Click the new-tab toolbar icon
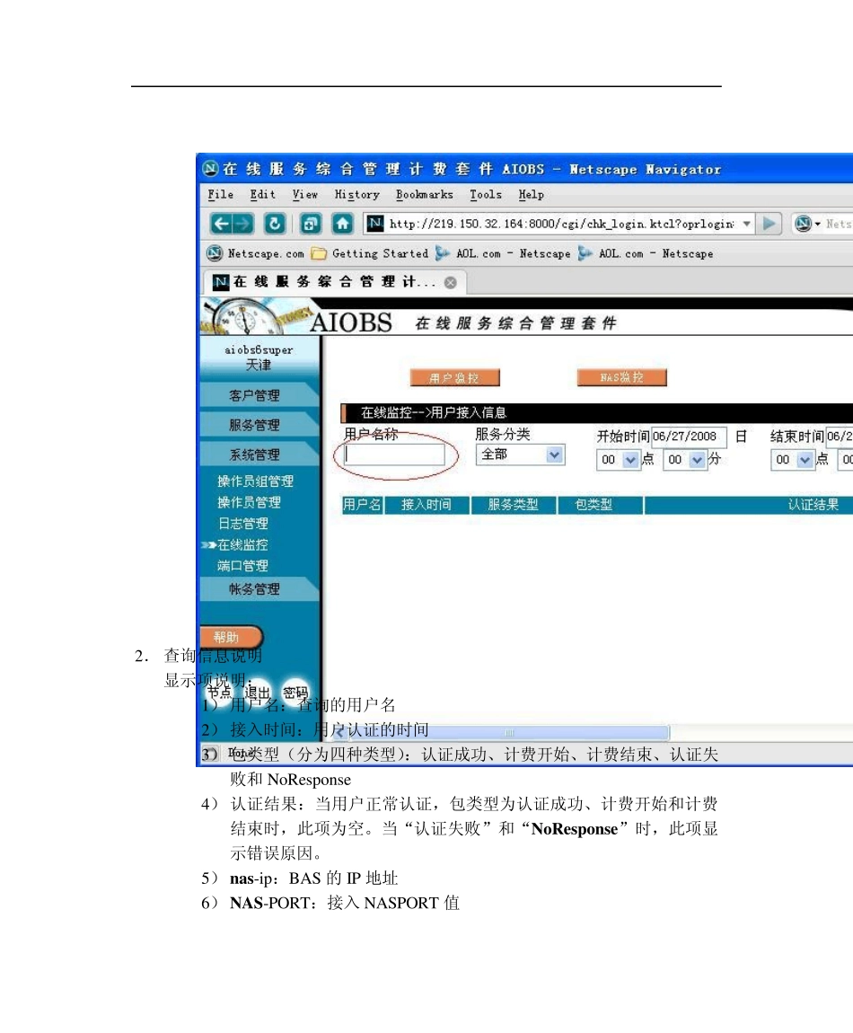 [310, 224]
